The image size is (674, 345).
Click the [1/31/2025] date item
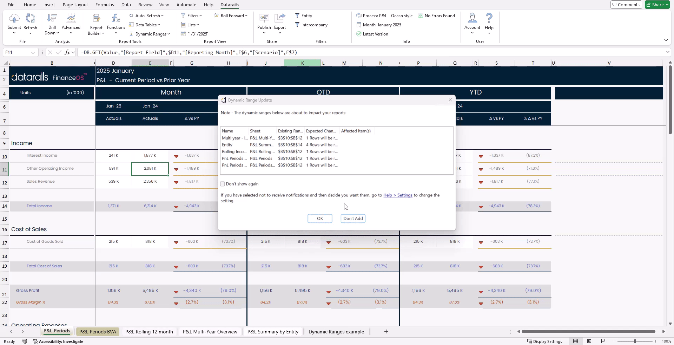pyautogui.click(x=194, y=34)
